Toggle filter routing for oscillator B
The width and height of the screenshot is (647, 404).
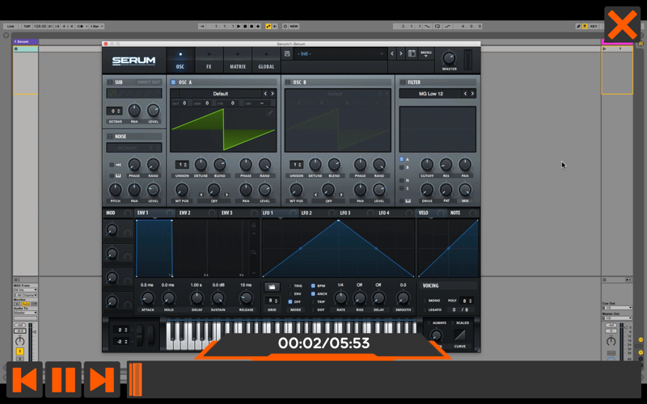(x=401, y=167)
